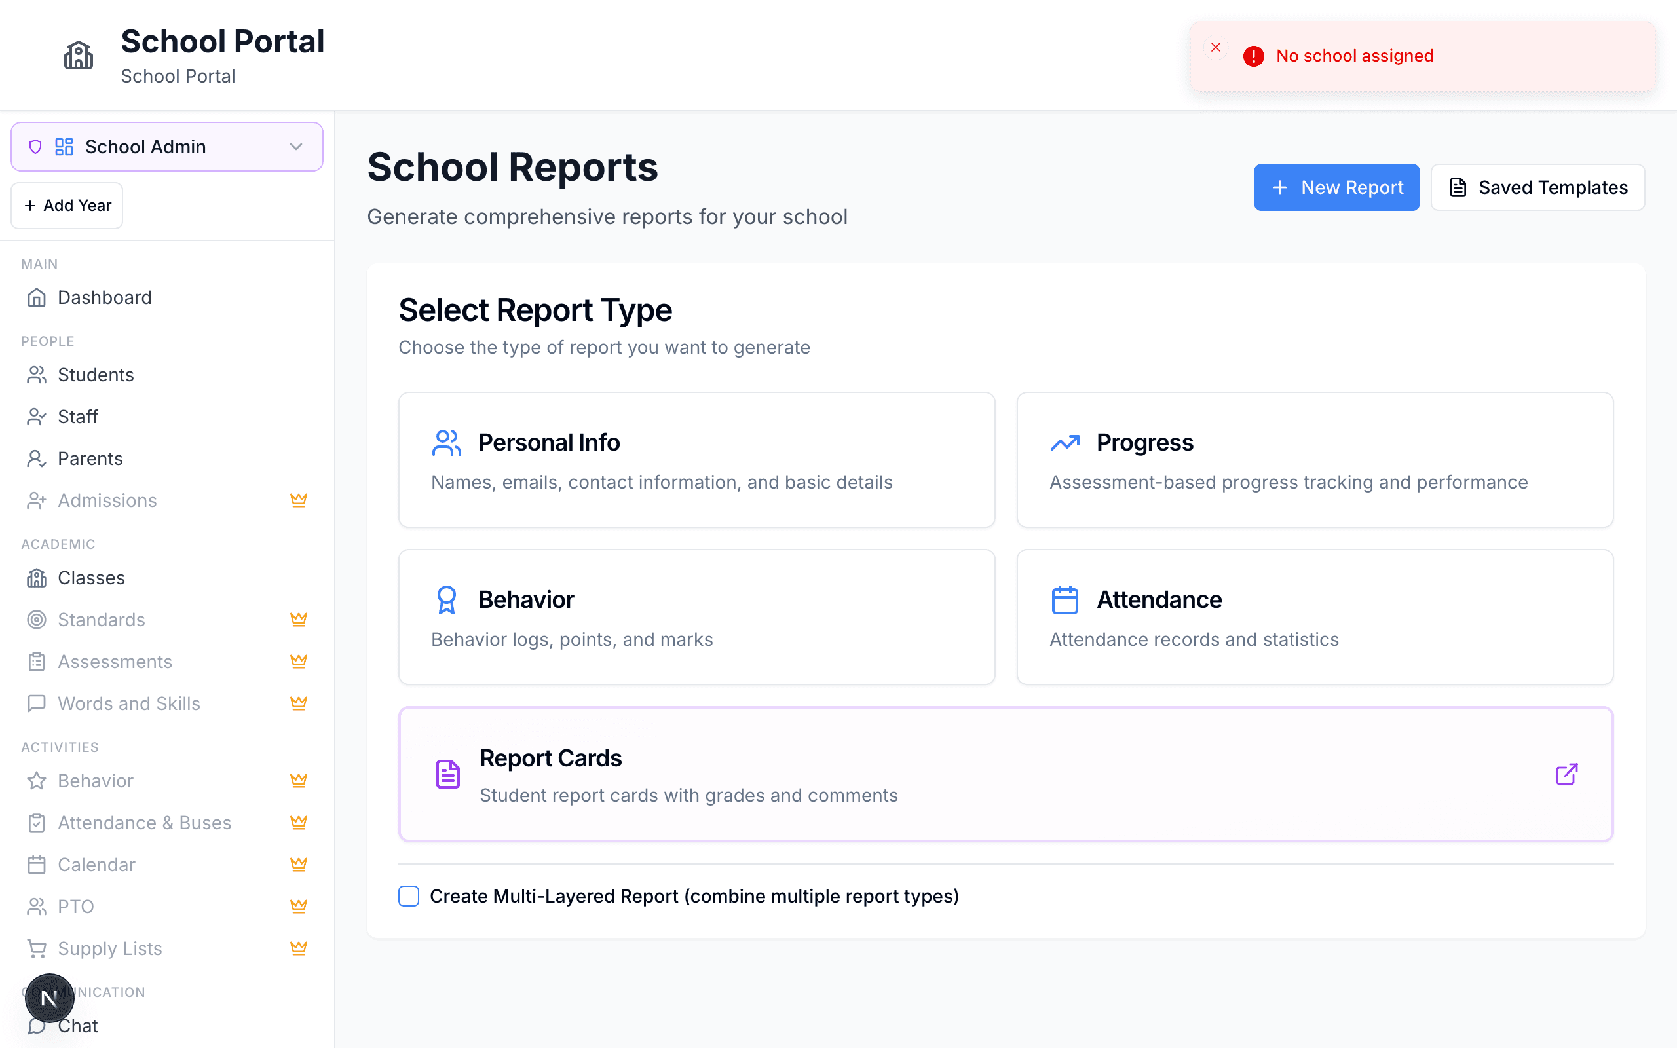Click the crown icon next to Admissions
The width and height of the screenshot is (1677, 1048).
(x=299, y=500)
